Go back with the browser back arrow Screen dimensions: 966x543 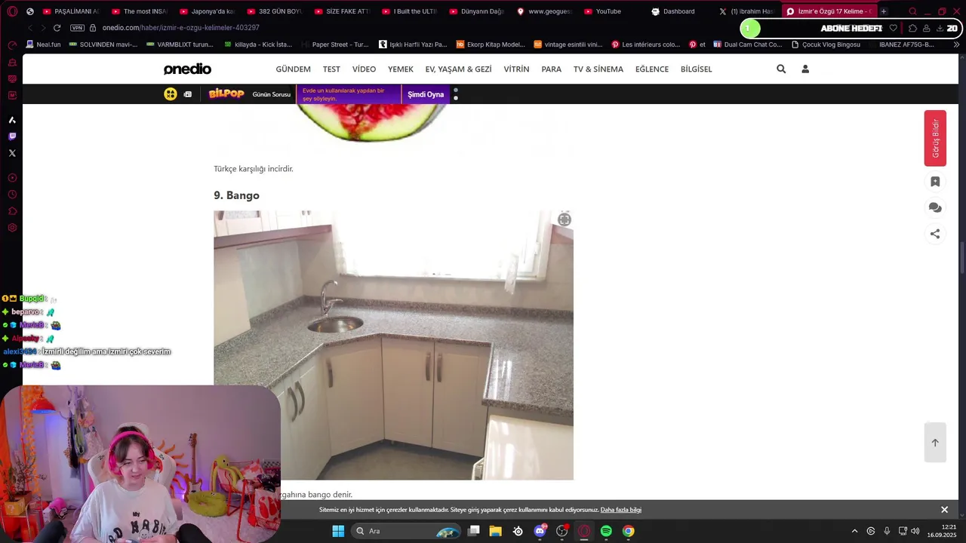(x=30, y=28)
